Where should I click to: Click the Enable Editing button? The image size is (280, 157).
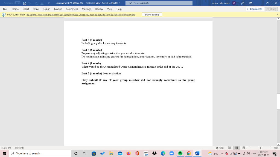click(152, 14)
